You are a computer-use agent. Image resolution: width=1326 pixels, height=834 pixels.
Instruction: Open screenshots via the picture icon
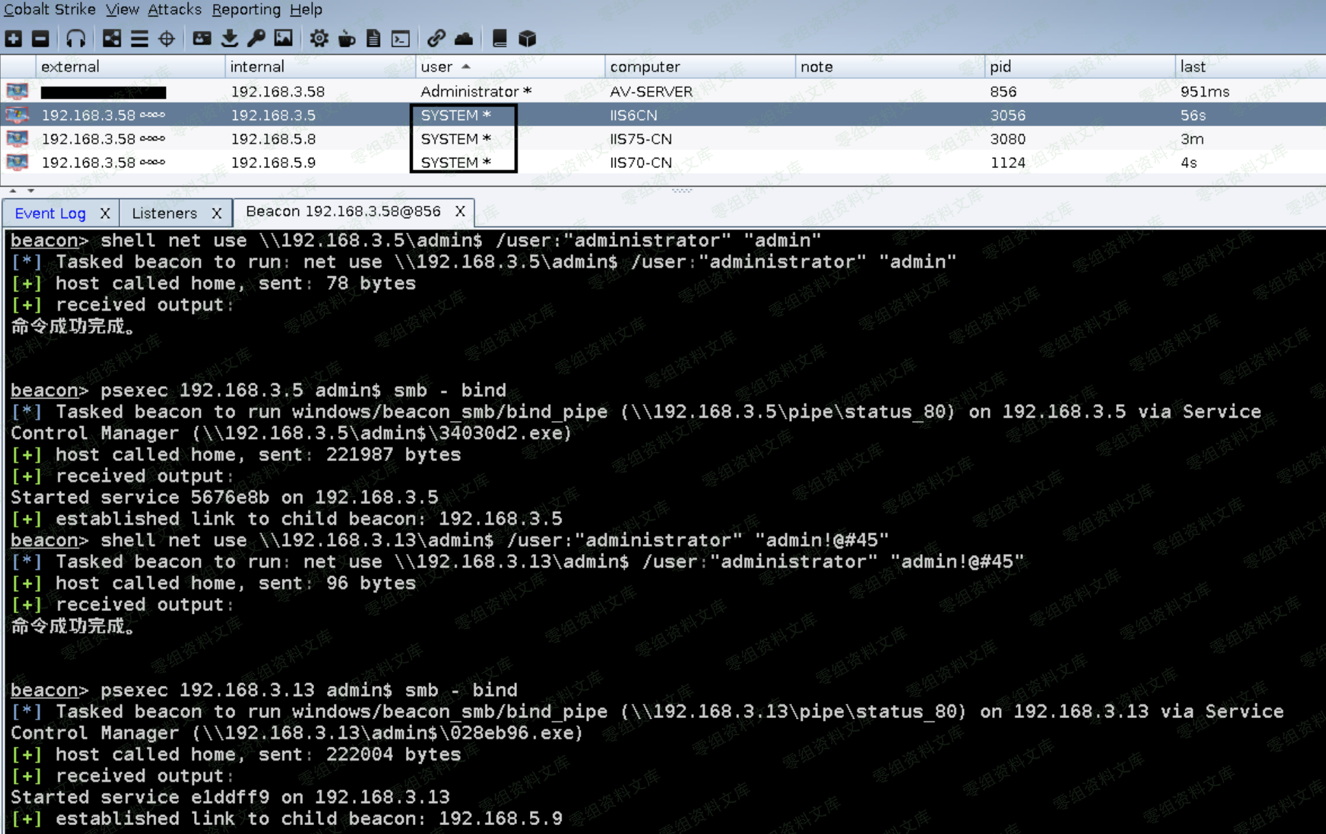[x=283, y=38]
